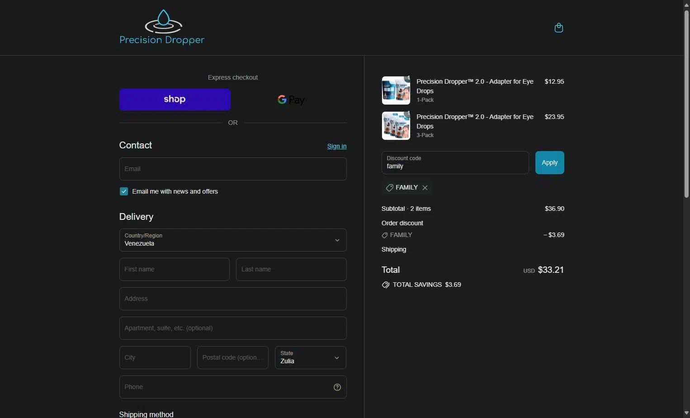Click the 3-Pack product thumbnail
This screenshot has height=418, width=690.
[x=396, y=126]
